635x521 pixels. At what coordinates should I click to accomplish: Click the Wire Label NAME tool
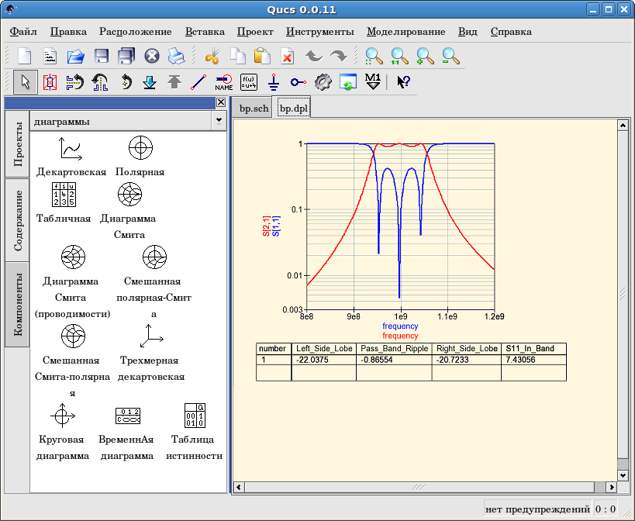pos(223,81)
